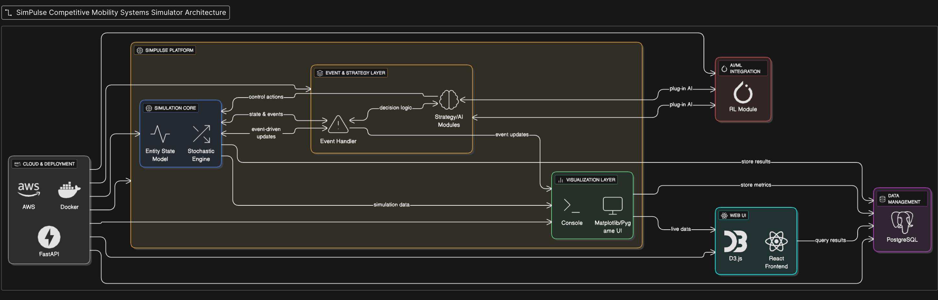The image size is (938, 300).
Task: Click the VISUALIZATION LAYER label
Action: point(590,180)
